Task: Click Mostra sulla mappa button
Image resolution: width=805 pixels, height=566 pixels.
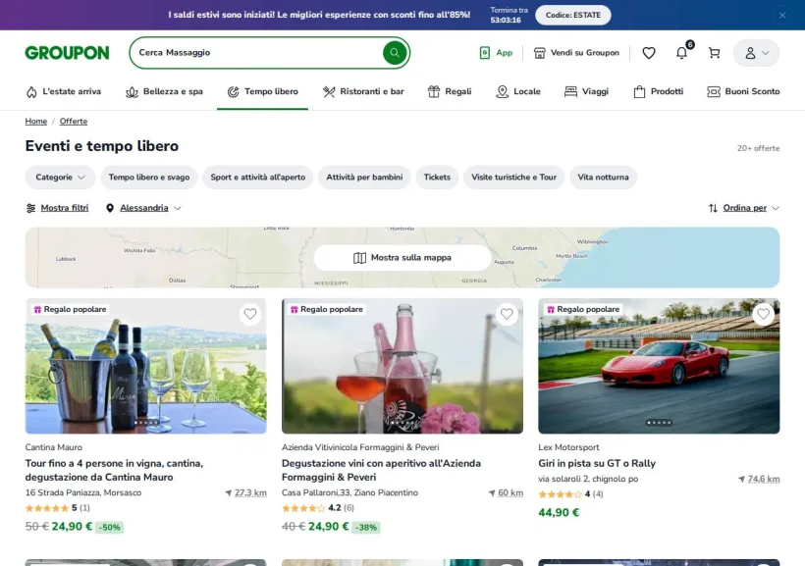Action: [x=402, y=258]
